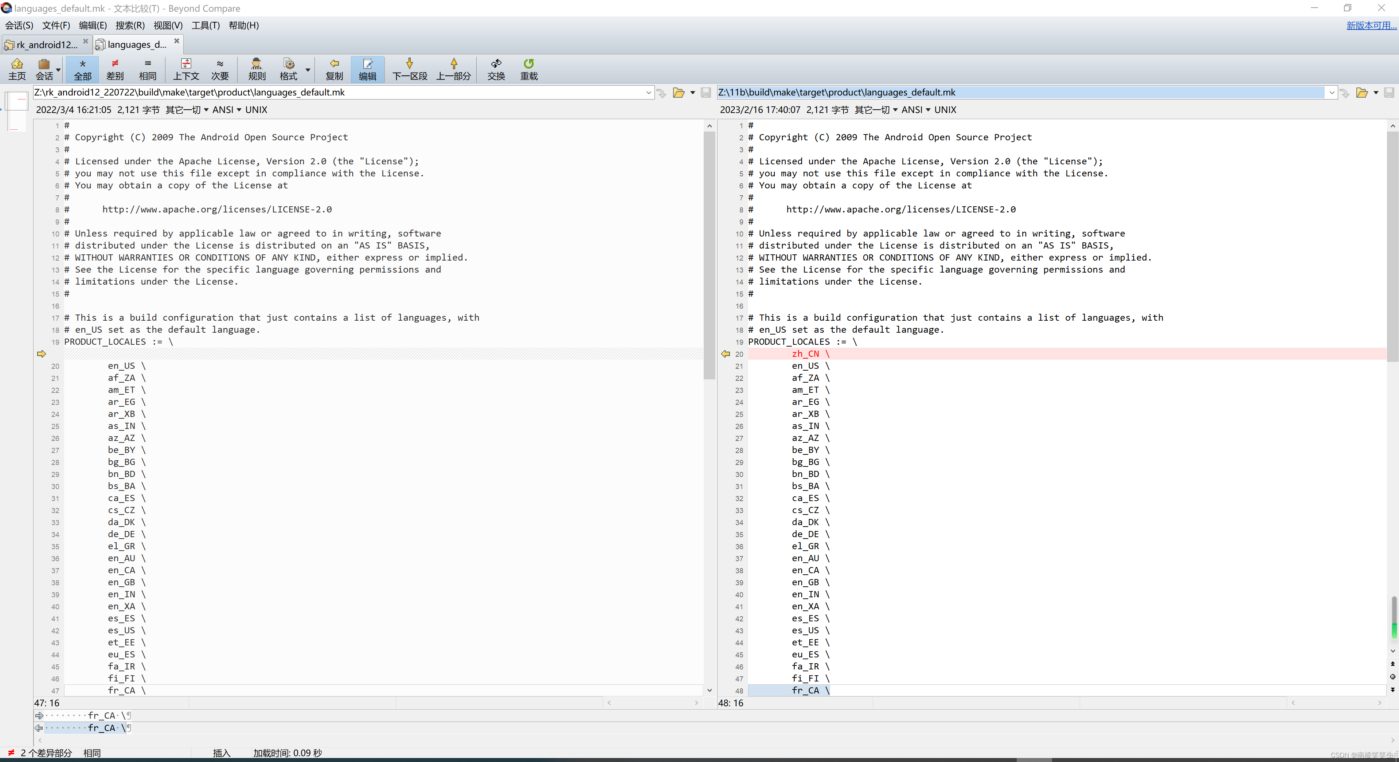Open the Rules (规则) referee icon

pos(256,69)
